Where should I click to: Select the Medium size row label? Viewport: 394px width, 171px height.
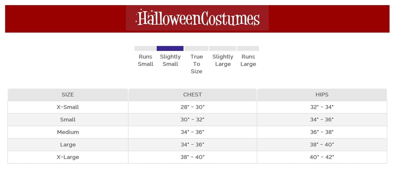click(68, 132)
